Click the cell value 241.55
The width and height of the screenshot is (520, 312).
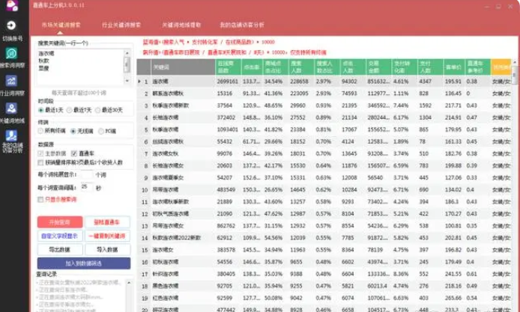click(x=453, y=274)
